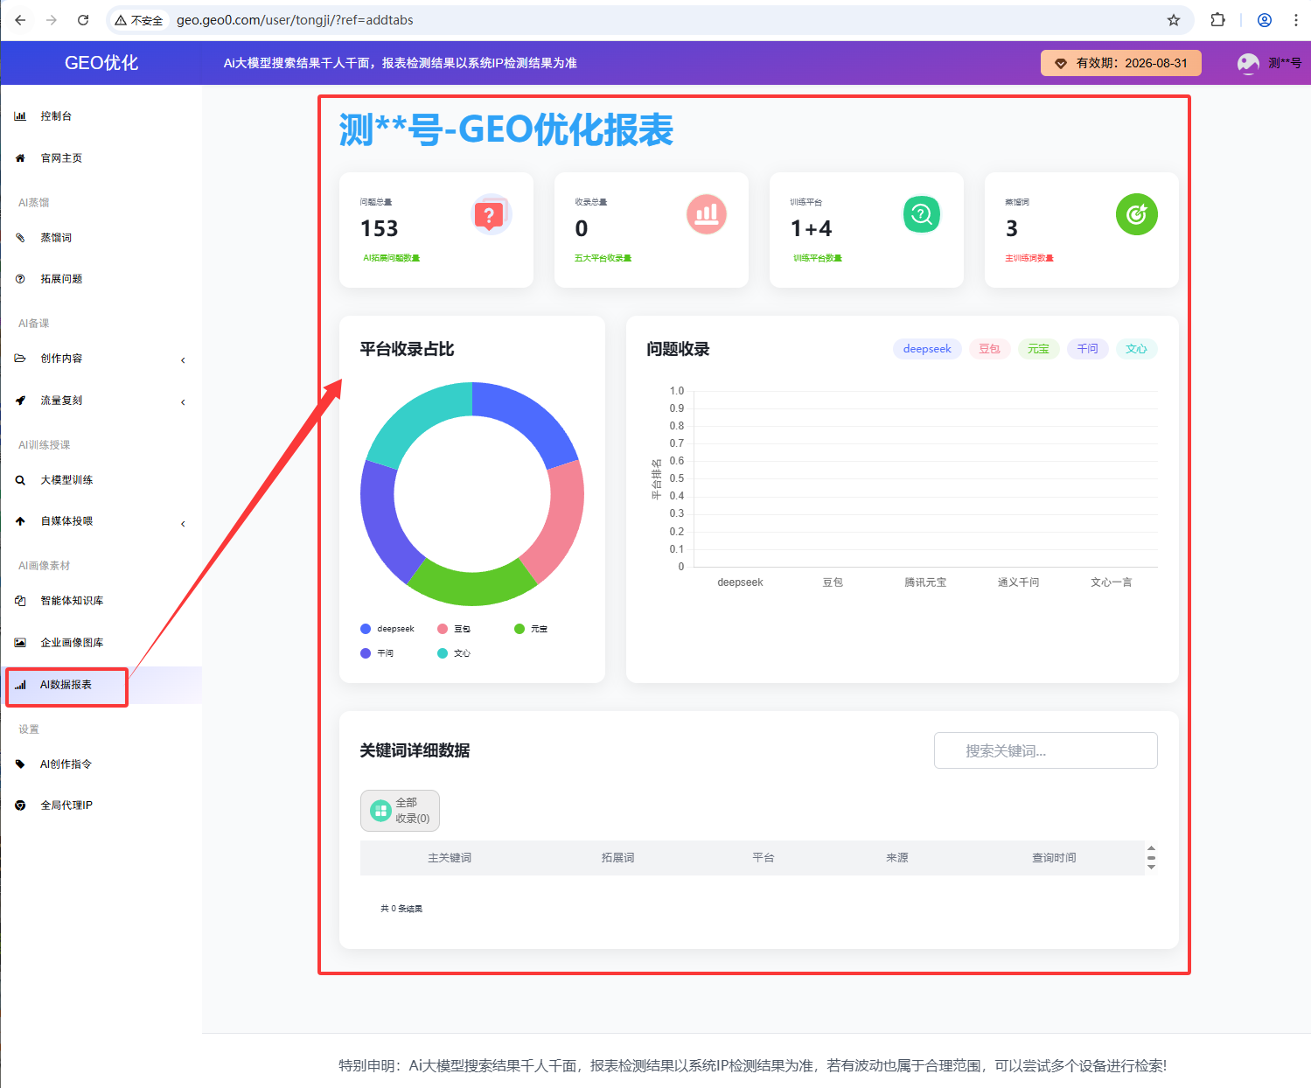Click green 元宝 legend swatch in pie chart

point(520,629)
